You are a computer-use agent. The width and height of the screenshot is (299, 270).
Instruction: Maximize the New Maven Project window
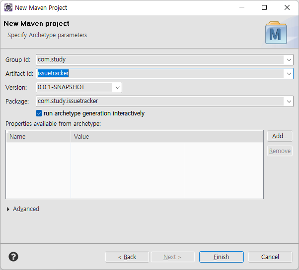[264, 7]
